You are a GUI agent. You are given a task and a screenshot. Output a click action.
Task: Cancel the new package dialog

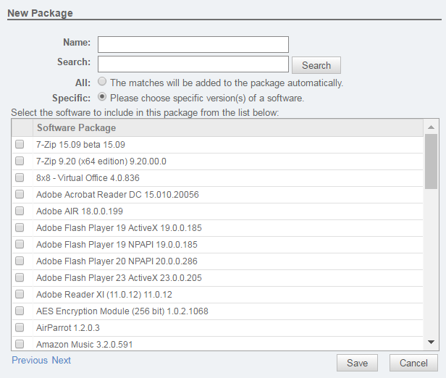coord(413,363)
